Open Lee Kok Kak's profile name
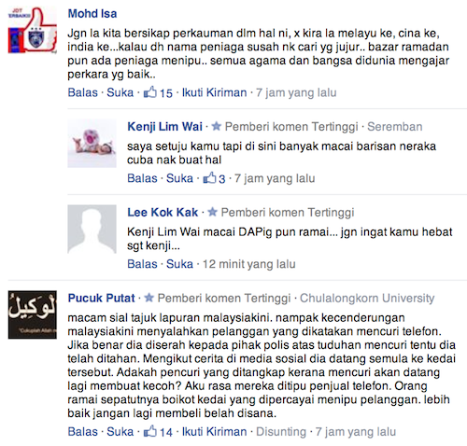This screenshot has height=446, width=467. click(x=163, y=212)
